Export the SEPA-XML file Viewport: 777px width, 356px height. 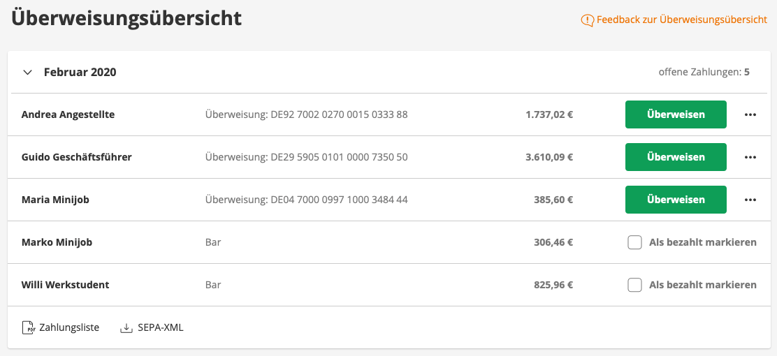(160, 327)
